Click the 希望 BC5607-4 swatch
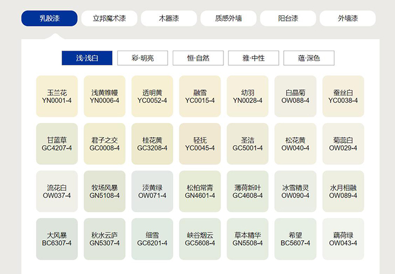 tap(295, 239)
